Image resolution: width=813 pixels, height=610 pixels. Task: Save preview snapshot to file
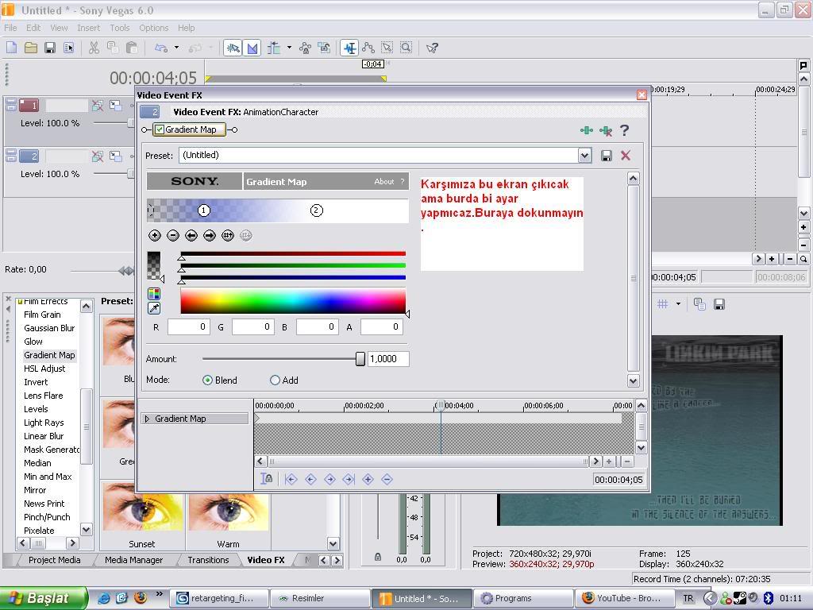(x=719, y=304)
